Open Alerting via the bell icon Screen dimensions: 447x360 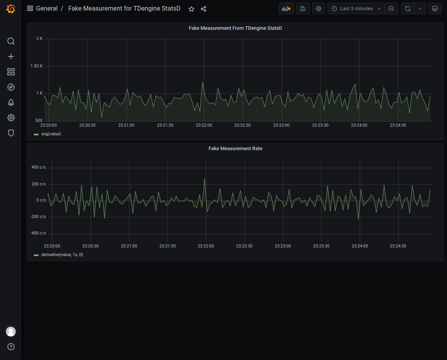tap(11, 102)
